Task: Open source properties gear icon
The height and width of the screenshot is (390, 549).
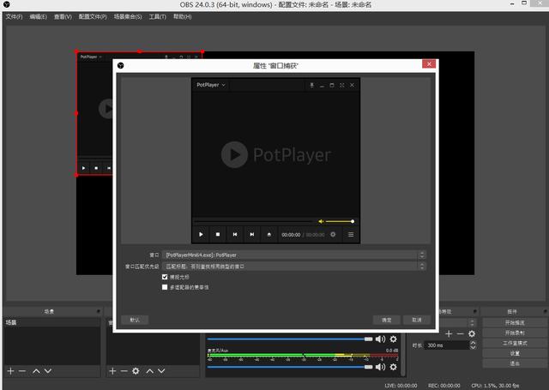Action: point(136,371)
